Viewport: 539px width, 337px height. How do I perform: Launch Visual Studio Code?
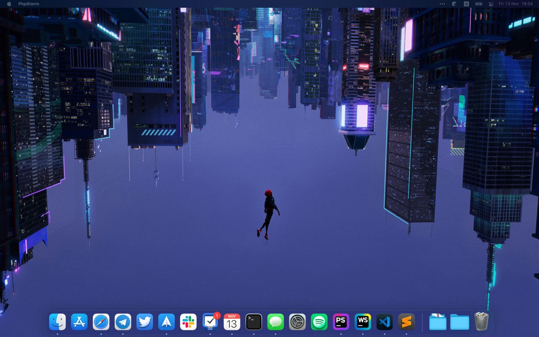pyautogui.click(x=385, y=322)
